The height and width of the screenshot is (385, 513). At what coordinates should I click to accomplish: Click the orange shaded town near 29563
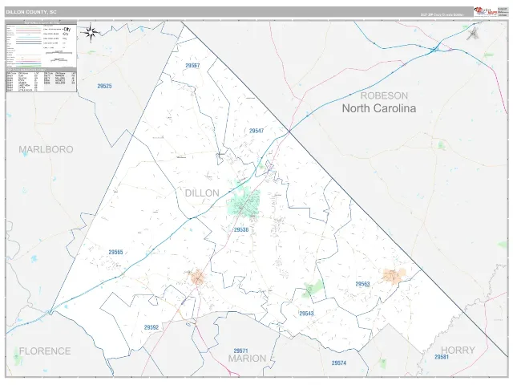pos(394,276)
